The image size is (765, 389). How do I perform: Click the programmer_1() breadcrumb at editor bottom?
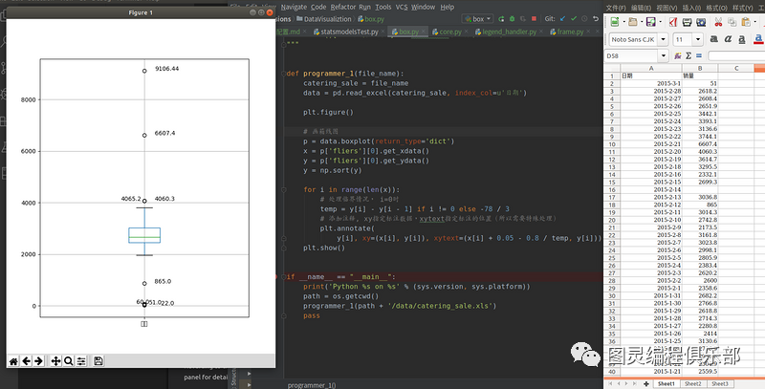pyautogui.click(x=312, y=385)
